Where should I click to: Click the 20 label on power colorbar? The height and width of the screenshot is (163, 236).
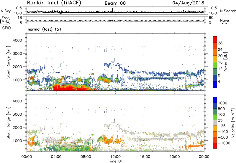tap(220, 56)
